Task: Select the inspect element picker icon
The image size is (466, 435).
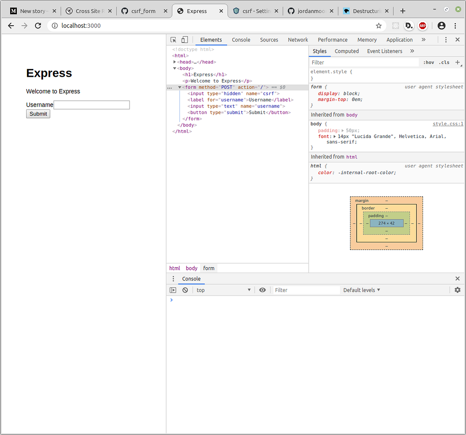Action: pyautogui.click(x=173, y=40)
